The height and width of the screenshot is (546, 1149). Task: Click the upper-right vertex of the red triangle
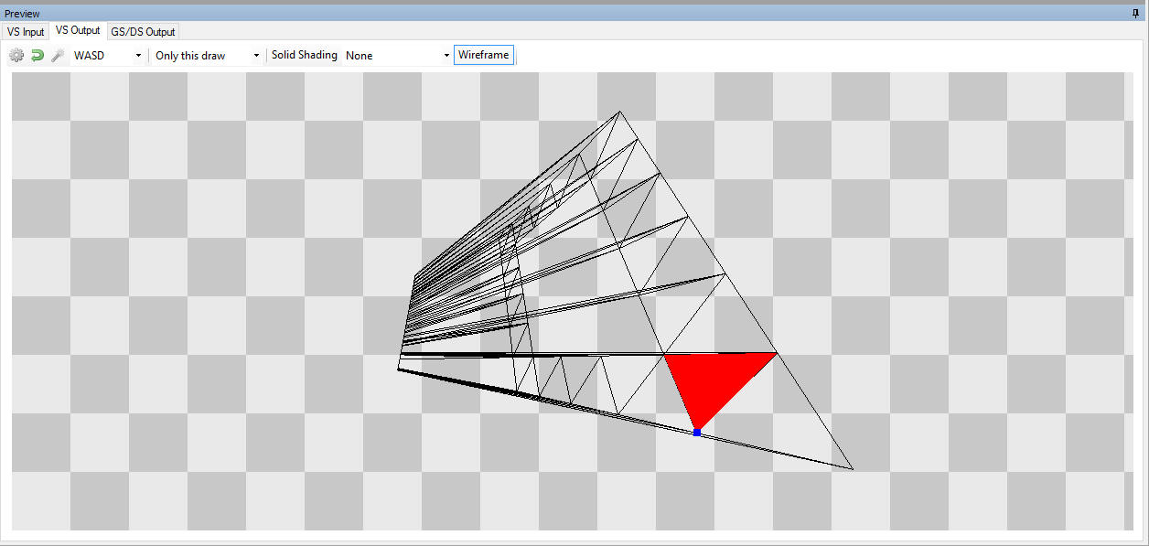tap(776, 352)
